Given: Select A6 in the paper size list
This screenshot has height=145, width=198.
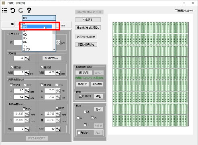Looking at the screenshot, I should click(x=37, y=42).
